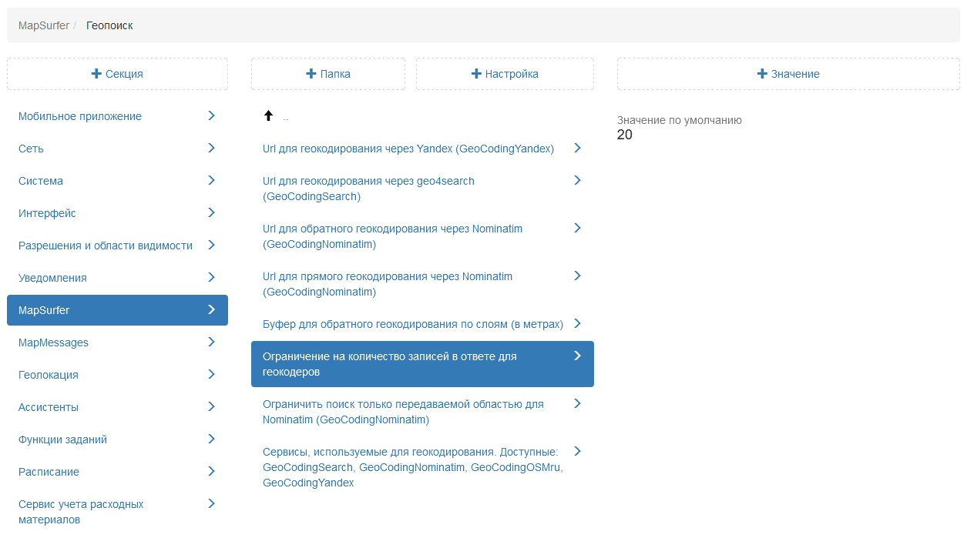Add a new Папка

328,74
